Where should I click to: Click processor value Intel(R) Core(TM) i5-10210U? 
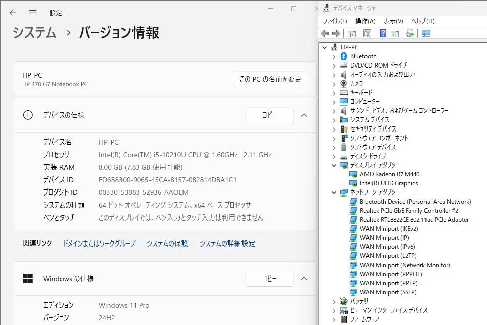[185, 155]
